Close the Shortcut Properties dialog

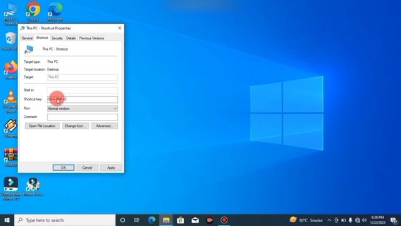pos(120,28)
